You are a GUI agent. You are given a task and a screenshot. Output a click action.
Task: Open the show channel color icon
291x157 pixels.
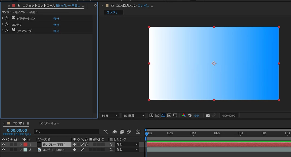tap(184, 115)
